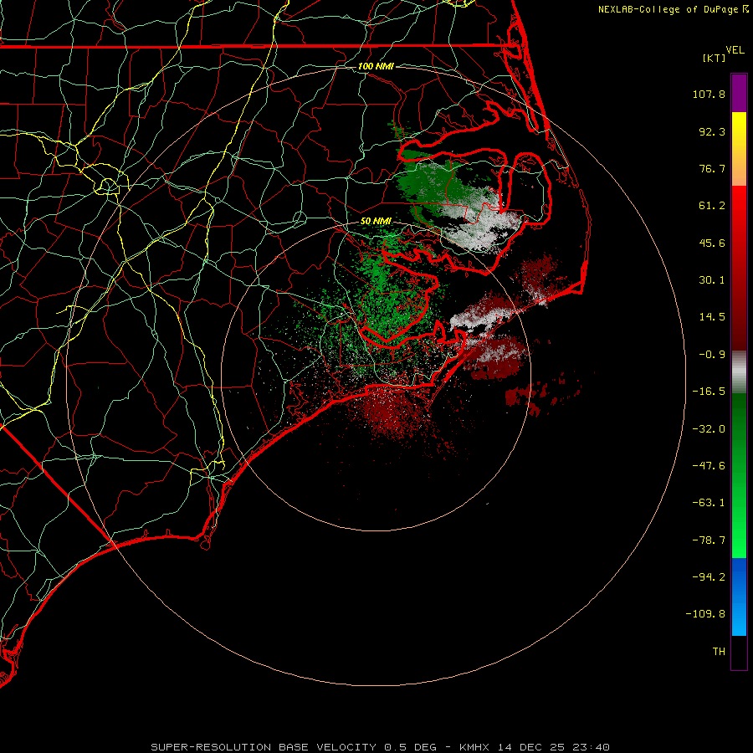The height and width of the screenshot is (753, 753).
Task: Select the -78.7 scale value
Action: (x=709, y=540)
